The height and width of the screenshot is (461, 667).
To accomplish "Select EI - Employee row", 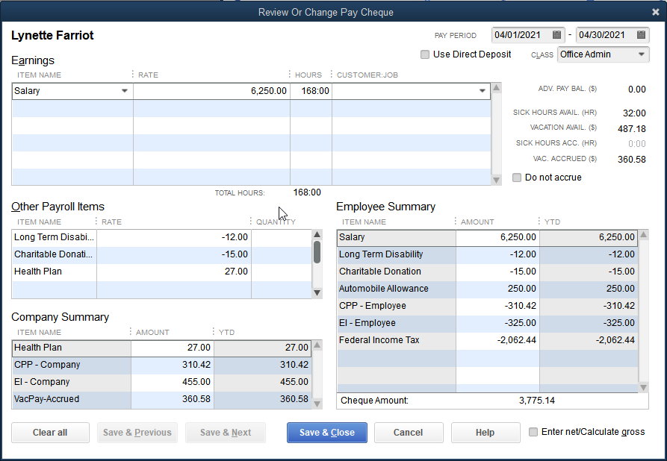I will tap(488, 323).
